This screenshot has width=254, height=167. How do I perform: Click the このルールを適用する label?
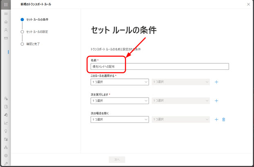point(102,76)
